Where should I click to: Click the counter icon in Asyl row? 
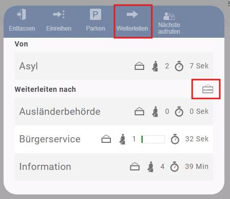click(140, 66)
